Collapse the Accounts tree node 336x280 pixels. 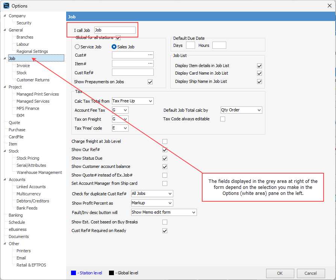click(5, 179)
